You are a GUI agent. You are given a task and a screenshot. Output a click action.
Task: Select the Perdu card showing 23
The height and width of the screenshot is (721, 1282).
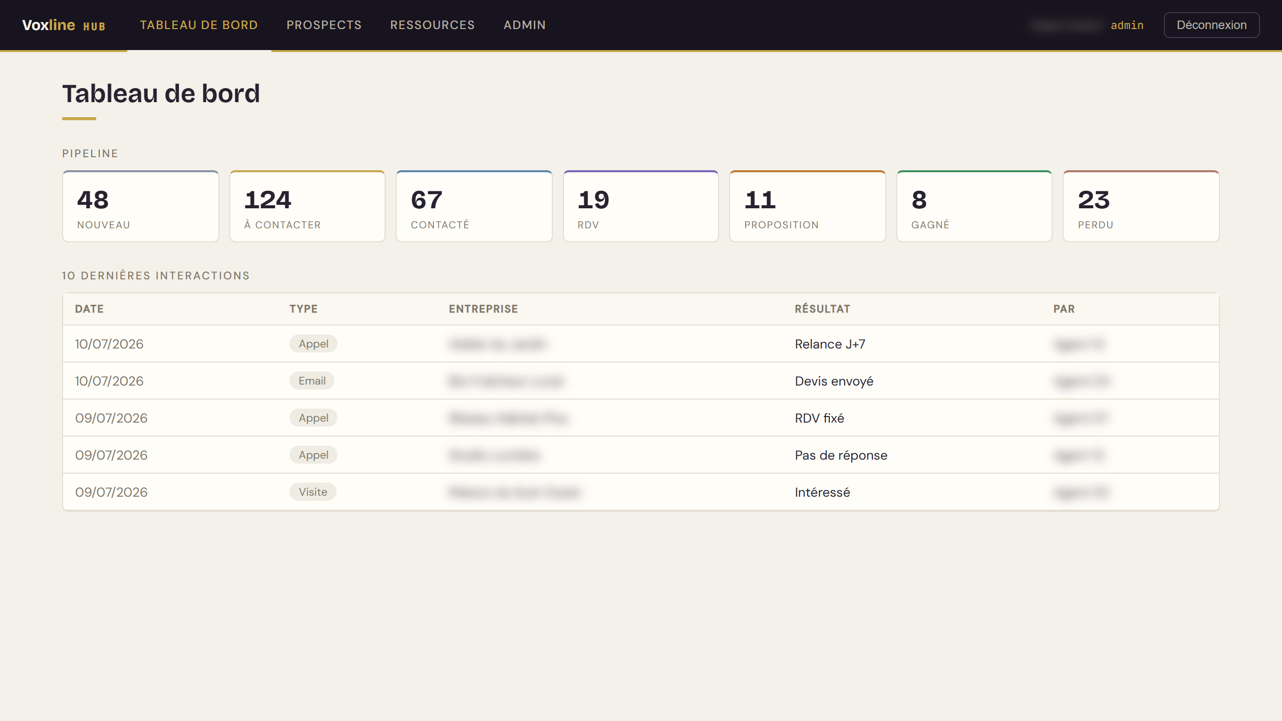click(1141, 206)
